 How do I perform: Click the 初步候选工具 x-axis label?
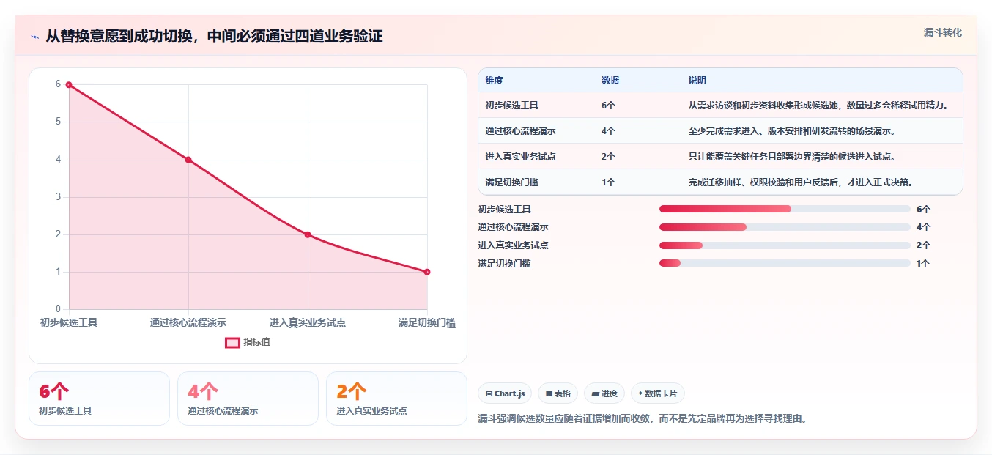tap(69, 322)
